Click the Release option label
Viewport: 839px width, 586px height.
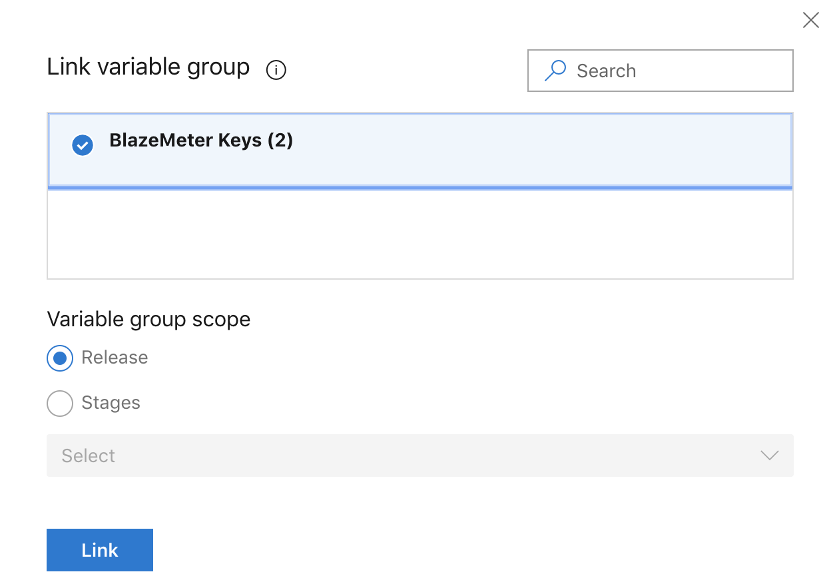click(x=115, y=358)
